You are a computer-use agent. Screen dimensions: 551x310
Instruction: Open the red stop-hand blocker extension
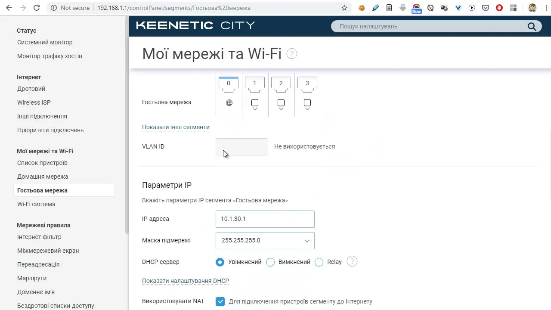pyautogui.click(x=499, y=8)
